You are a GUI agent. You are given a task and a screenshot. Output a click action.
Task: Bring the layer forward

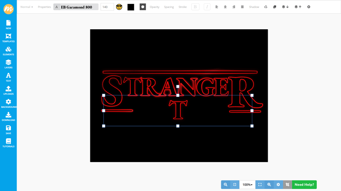(x=298, y=7)
